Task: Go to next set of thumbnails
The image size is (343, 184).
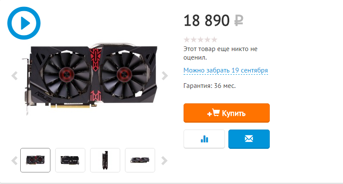Action: point(165,160)
